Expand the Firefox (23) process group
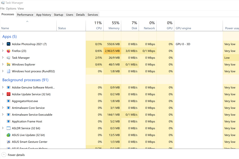239x159 pixels. pyautogui.click(x=3, y=51)
